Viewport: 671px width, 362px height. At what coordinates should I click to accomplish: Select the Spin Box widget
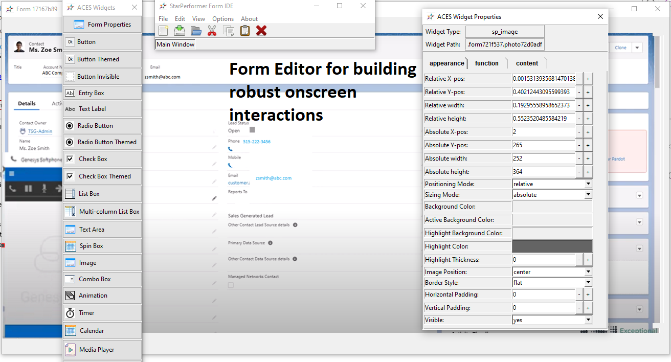click(x=102, y=246)
